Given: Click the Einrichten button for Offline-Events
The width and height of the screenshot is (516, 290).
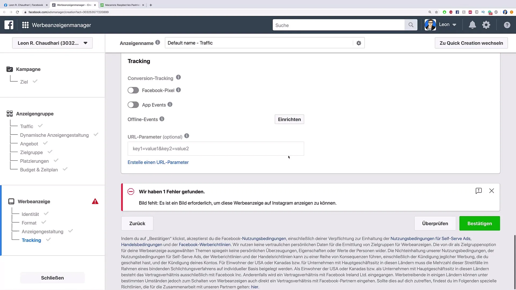Looking at the screenshot, I should [x=289, y=119].
